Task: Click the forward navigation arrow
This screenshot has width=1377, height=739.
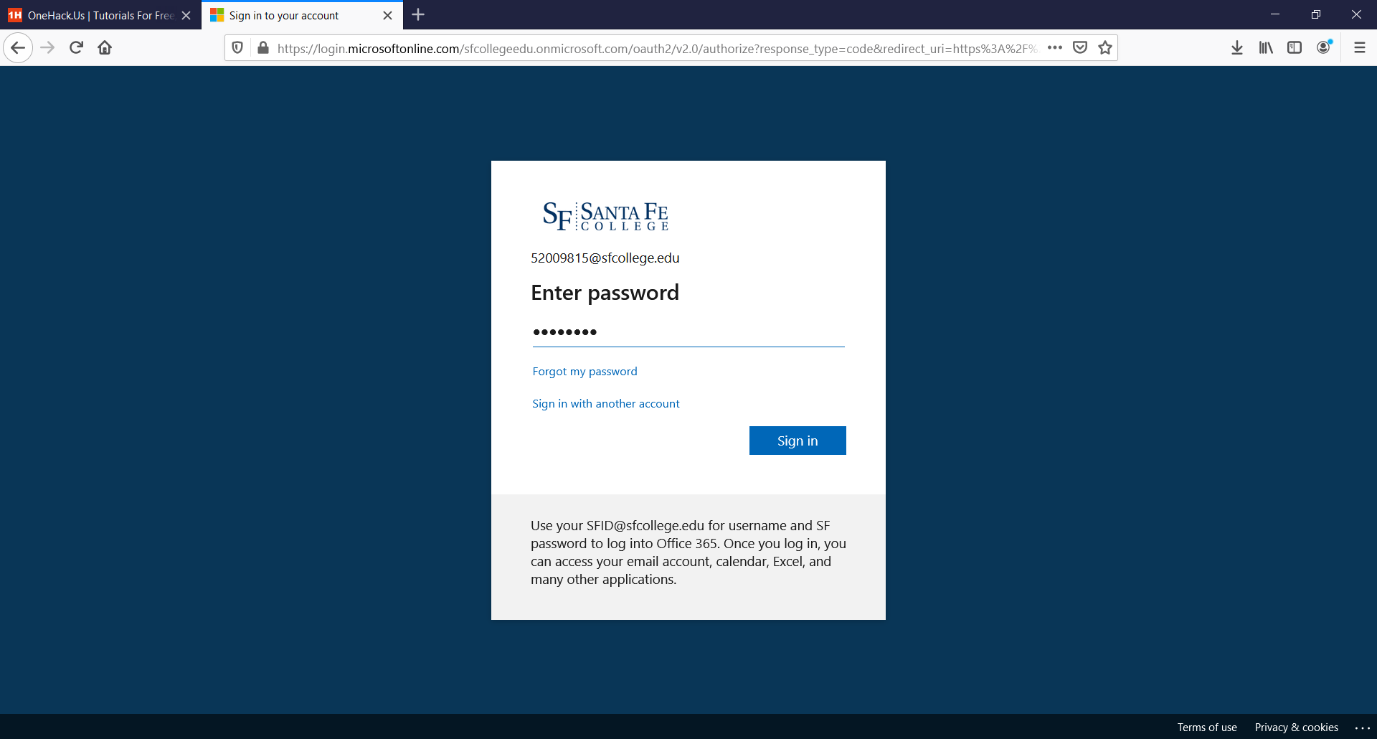Action: click(x=47, y=48)
